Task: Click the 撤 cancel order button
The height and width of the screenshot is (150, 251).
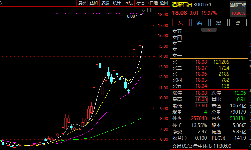Action: 219,23
